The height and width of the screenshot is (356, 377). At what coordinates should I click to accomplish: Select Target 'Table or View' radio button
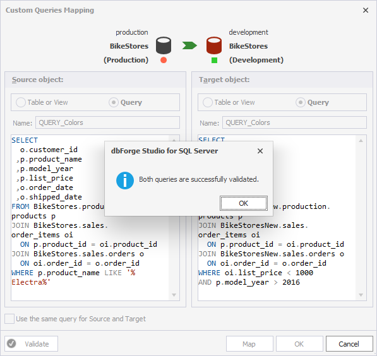click(x=208, y=102)
